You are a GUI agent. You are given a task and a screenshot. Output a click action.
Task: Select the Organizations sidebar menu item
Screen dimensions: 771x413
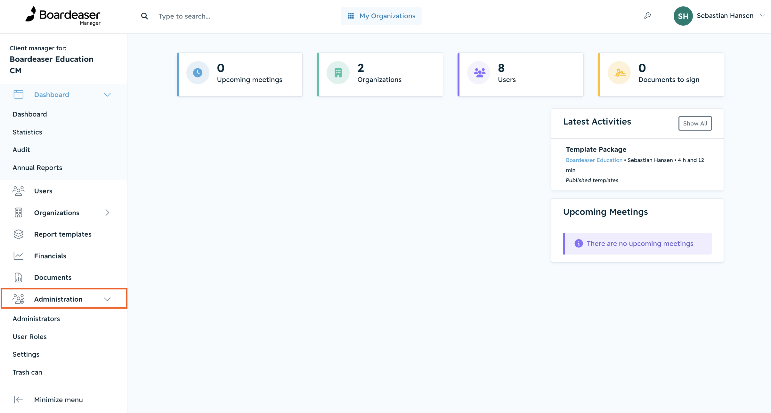coord(57,213)
